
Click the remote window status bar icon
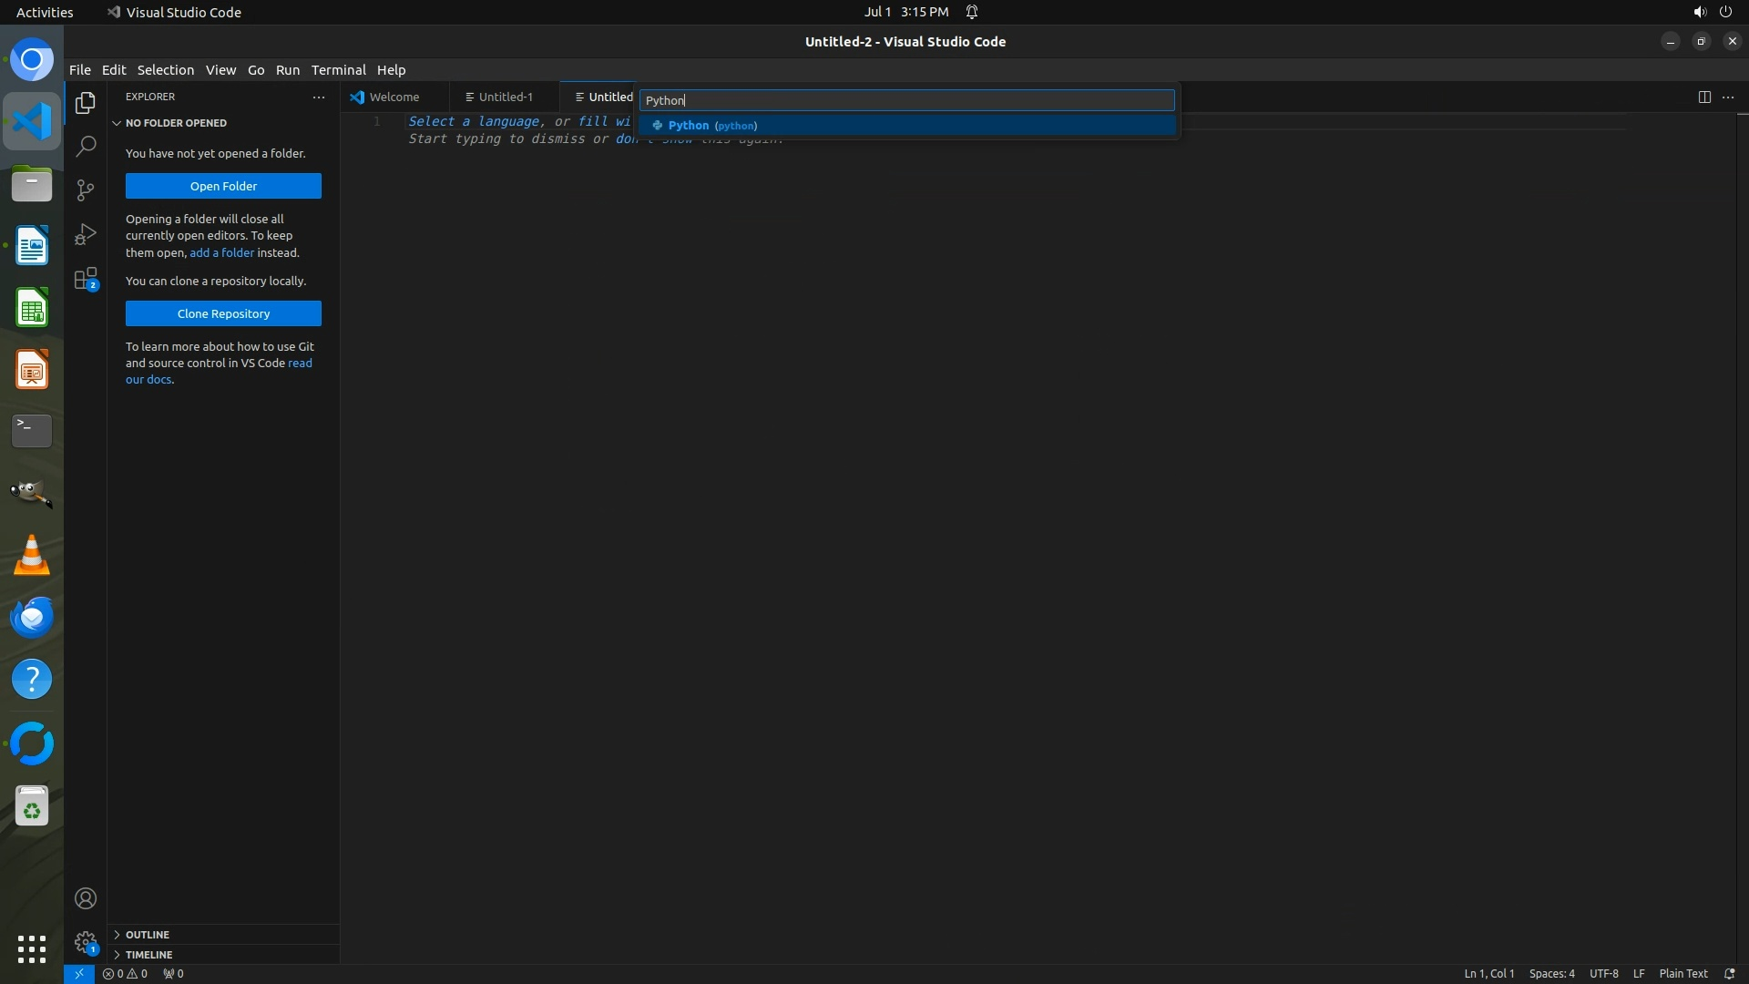click(x=78, y=973)
